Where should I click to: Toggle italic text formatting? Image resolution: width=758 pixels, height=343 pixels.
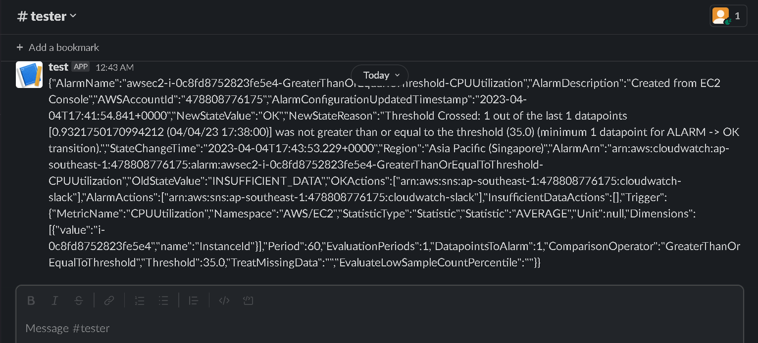[55, 300]
